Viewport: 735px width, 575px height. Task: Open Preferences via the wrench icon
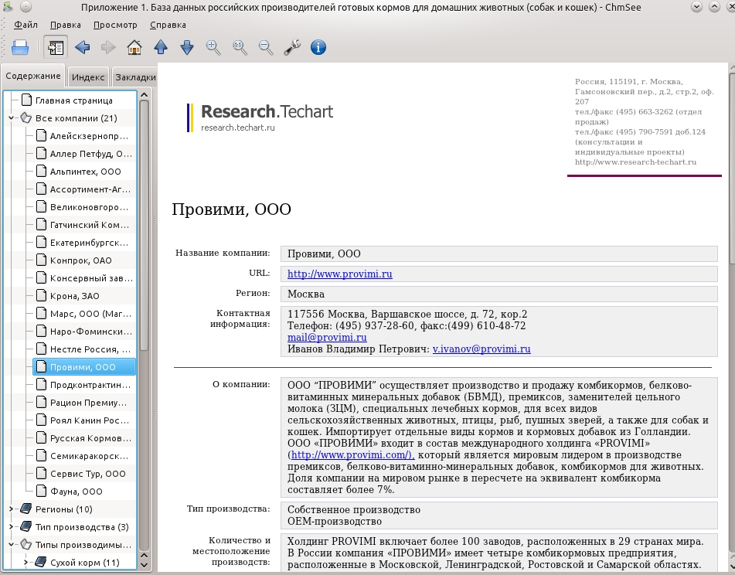292,47
